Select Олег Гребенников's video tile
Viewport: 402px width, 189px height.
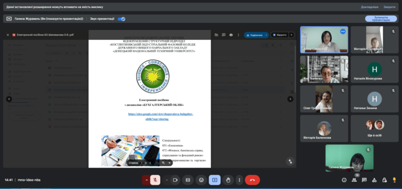click(324, 99)
